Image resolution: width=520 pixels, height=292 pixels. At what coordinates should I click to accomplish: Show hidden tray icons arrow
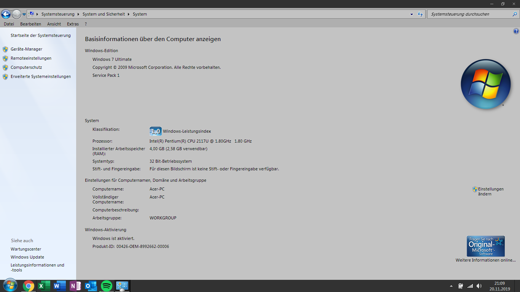pos(451,286)
